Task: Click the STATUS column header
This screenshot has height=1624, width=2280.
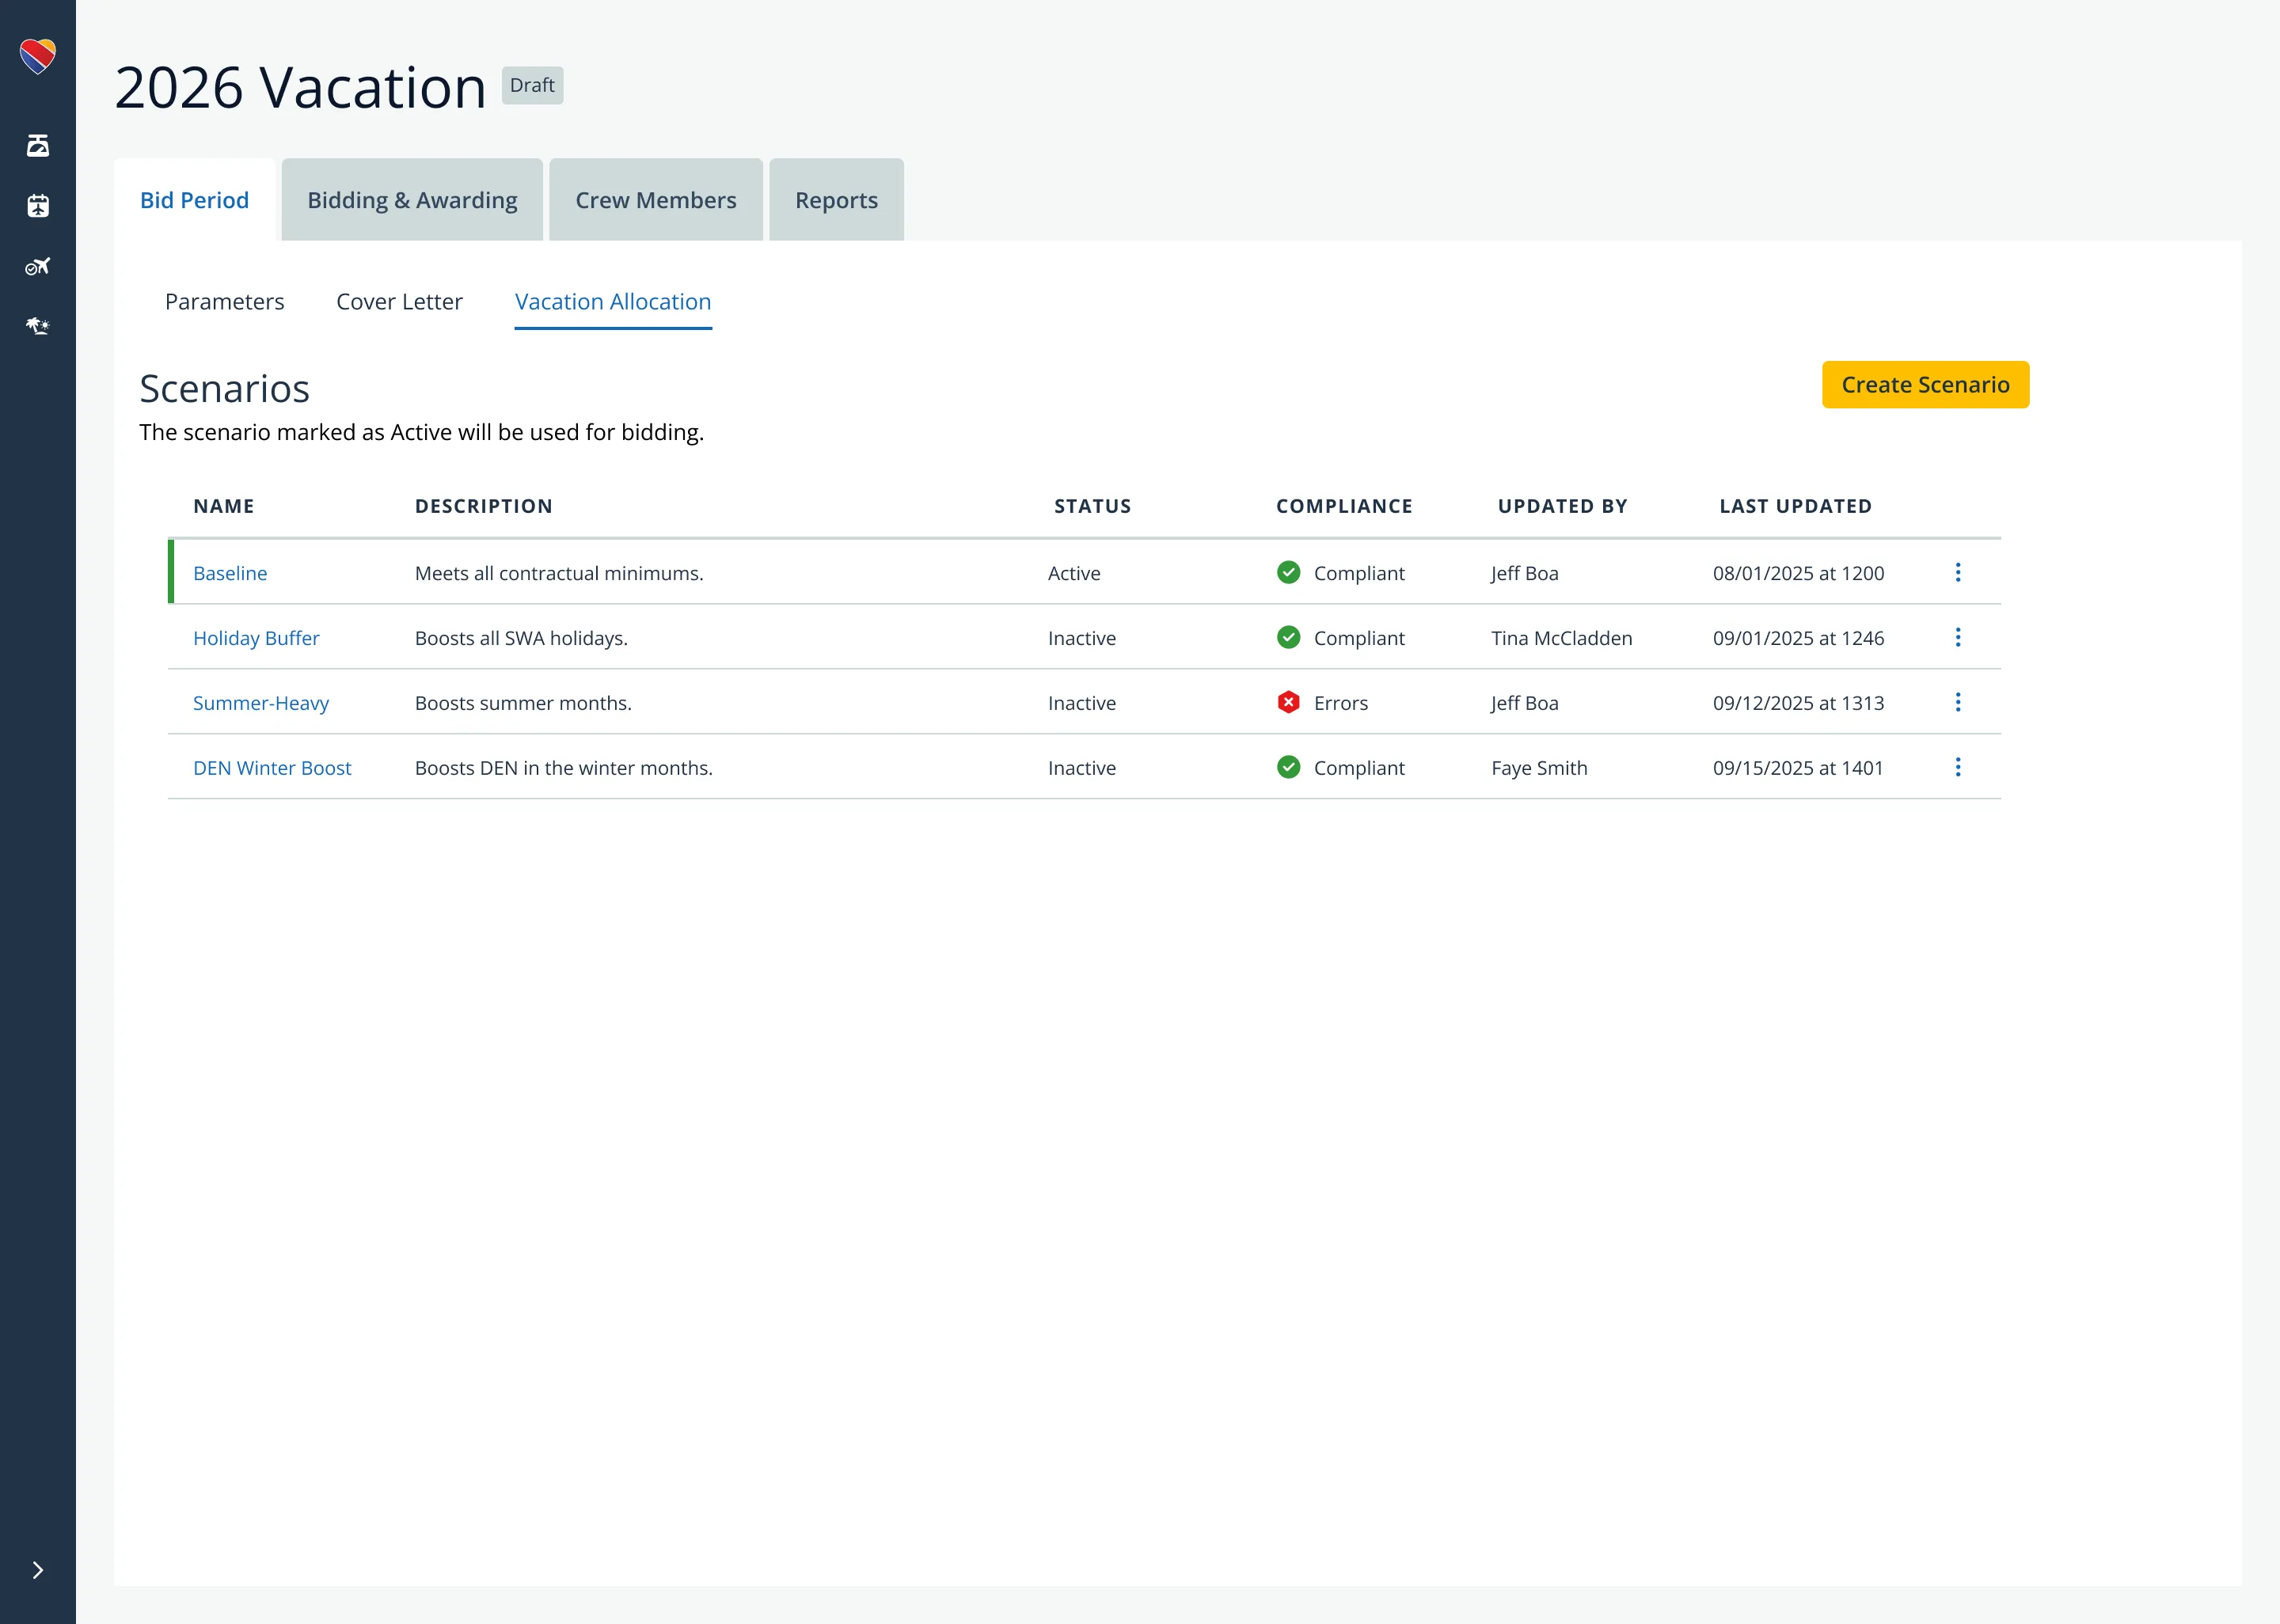Action: pyautogui.click(x=1093, y=506)
